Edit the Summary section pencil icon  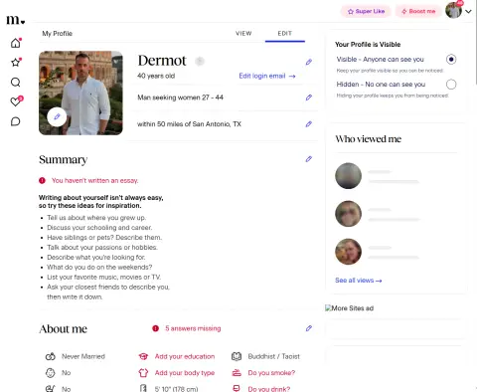(x=309, y=159)
